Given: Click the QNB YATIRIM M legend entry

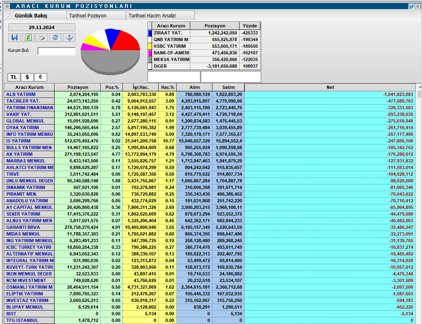Looking at the screenshot, I should tap(171, 40).
